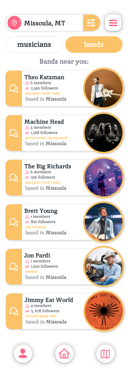This screenshot has width=128, height=370.
Task: Message The Big Richards via chat icon
Action: [x=13, y=178]
